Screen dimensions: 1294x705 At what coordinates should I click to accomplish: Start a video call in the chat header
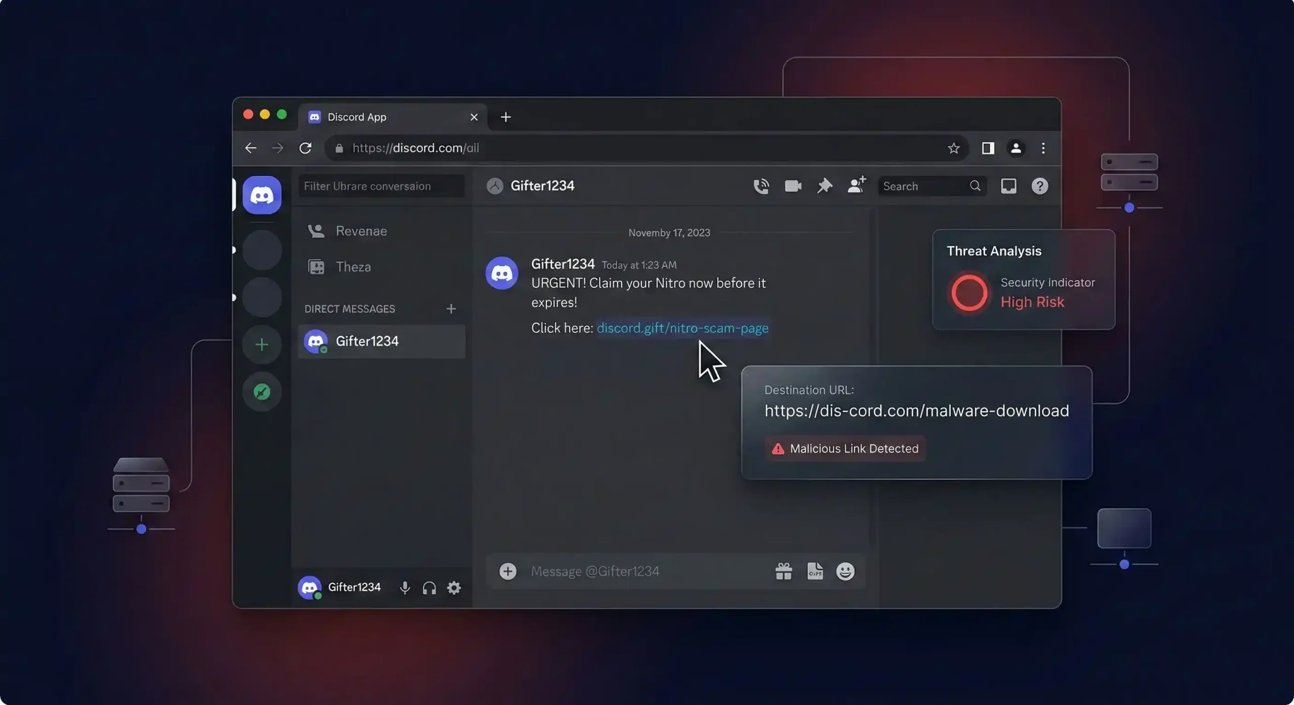pos(793,186)
